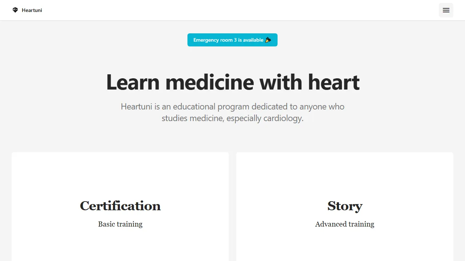Click the 'Story' heading

pos(344,206)
